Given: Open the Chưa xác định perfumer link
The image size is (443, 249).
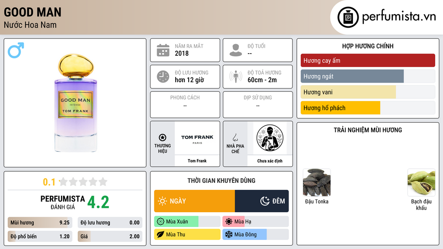Looking at the screenshot, I should [x=270, y=144].
